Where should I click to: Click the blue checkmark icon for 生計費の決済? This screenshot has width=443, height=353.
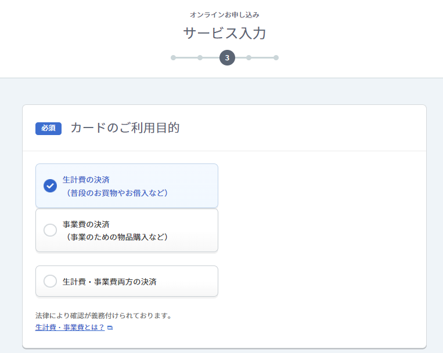pos(51,186)
